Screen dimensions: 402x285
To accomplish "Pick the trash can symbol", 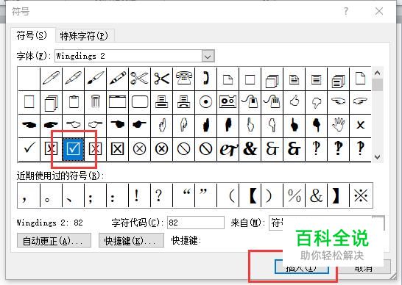I will (95, 102).
